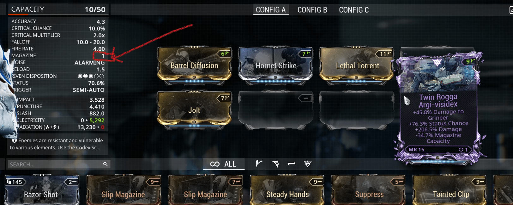The image size is (513, 205).
Task: Select the Barrel Diffusion mod card
Action: coord(194,65)
